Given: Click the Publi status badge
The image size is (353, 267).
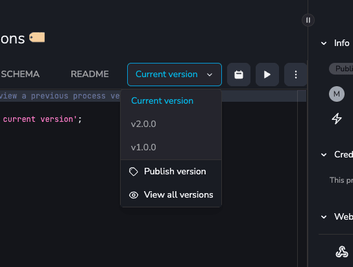Looking at the screenshot, I should click(x=341, y=69).
